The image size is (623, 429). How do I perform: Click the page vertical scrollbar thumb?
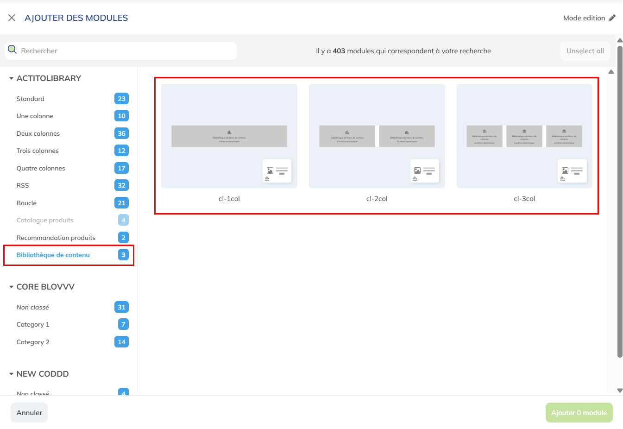click(x=620, y=202)
